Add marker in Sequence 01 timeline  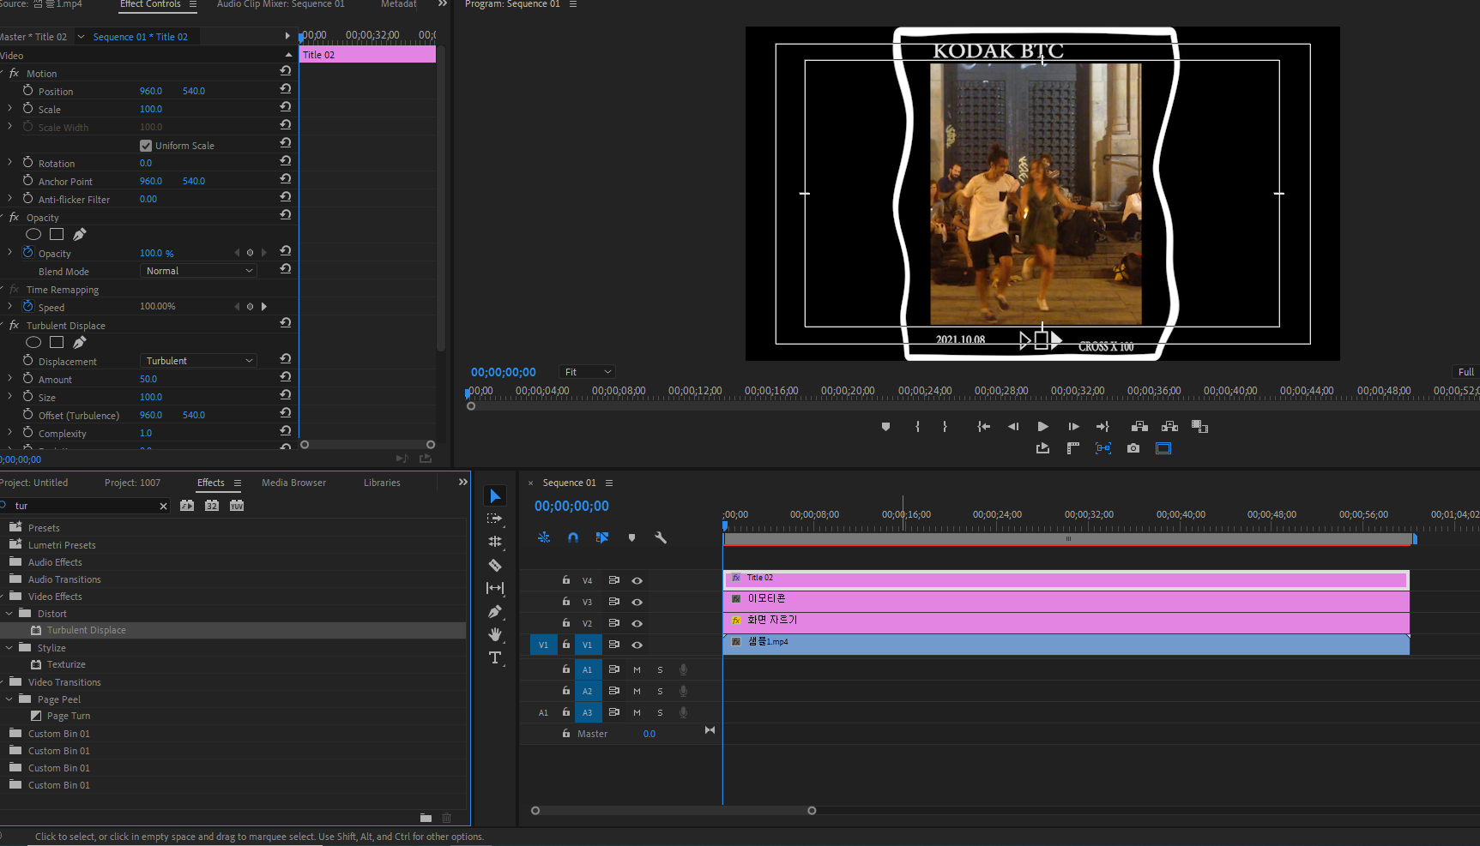631,537
